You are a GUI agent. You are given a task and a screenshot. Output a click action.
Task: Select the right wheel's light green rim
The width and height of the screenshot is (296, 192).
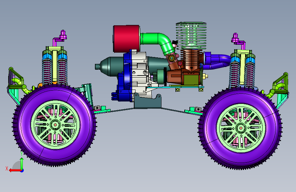click(241, 128)
